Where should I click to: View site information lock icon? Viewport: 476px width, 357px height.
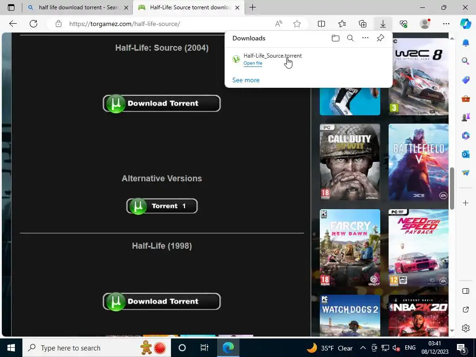pyautogui.click(x=58, y=24)
